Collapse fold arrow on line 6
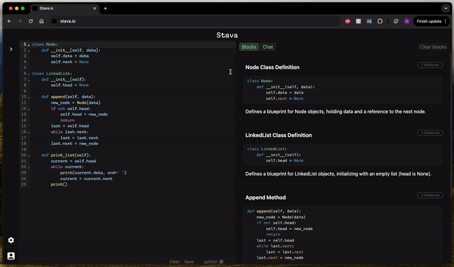The height and width of the screenshot is (267, 454). pos(29,74)
